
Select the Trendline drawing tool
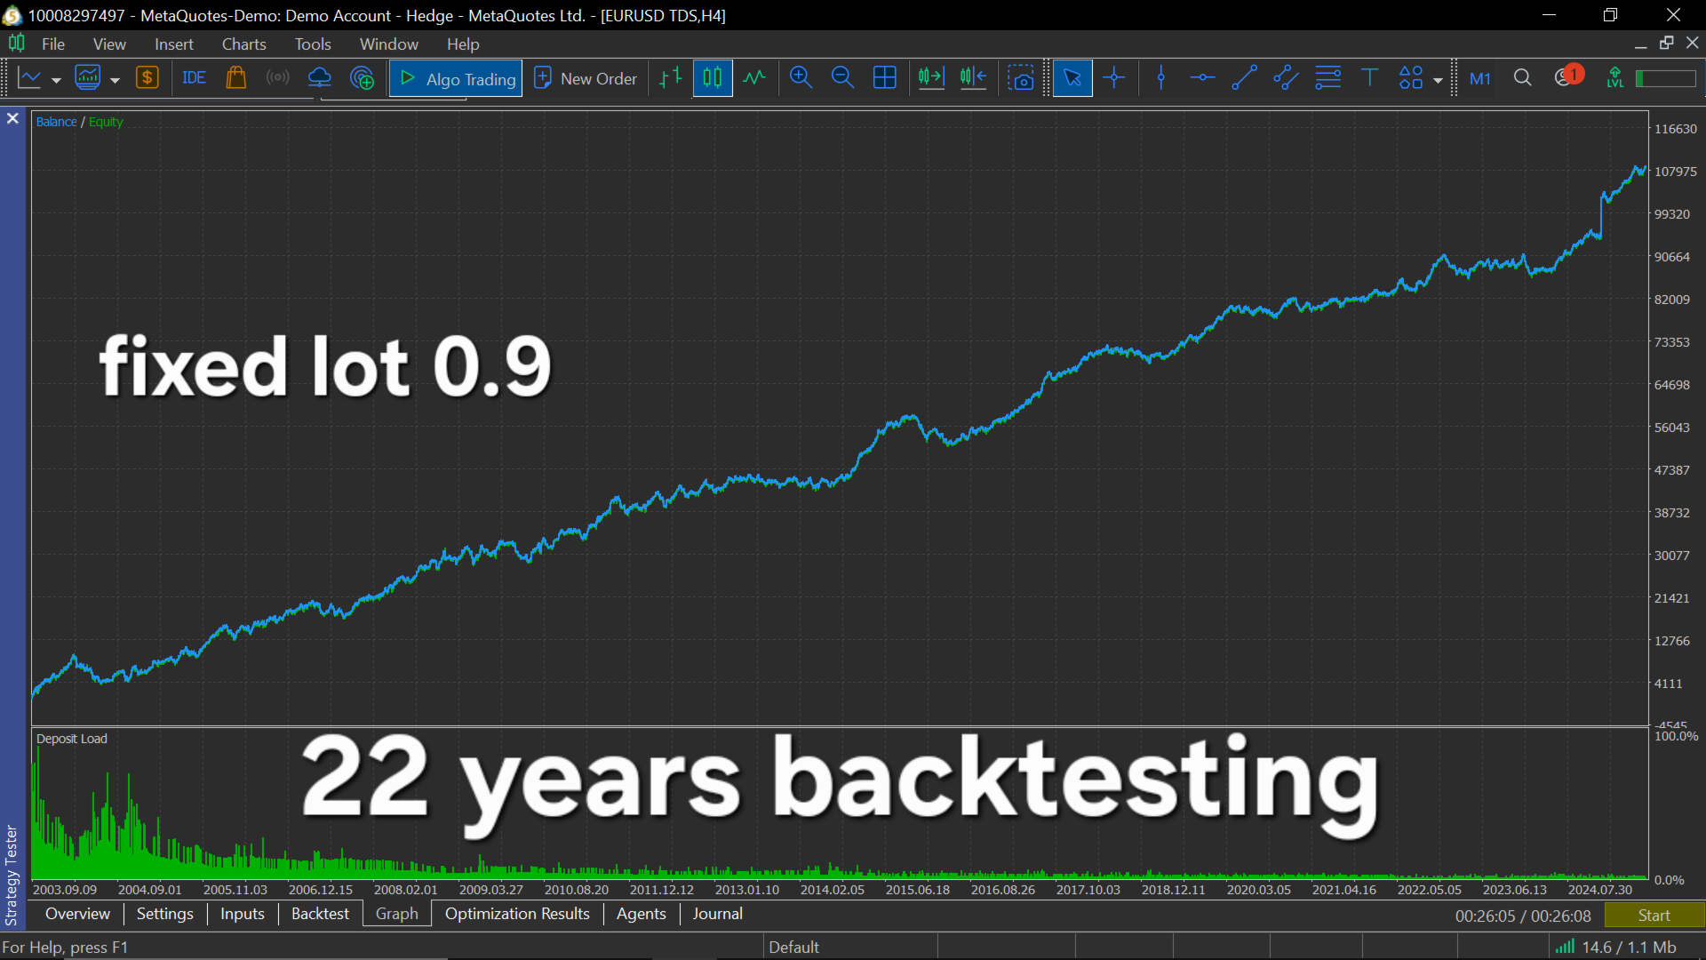[1244, 78]
